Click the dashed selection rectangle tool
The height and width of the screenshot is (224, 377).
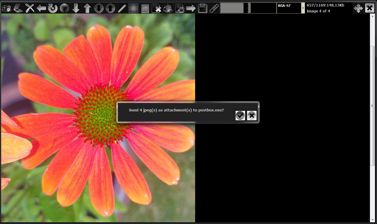tap(133, 8)
